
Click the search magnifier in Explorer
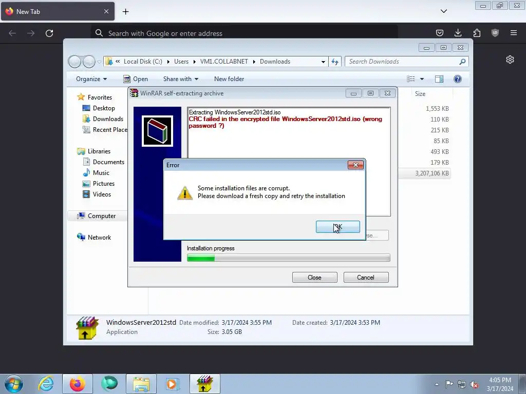click(463, 62)
